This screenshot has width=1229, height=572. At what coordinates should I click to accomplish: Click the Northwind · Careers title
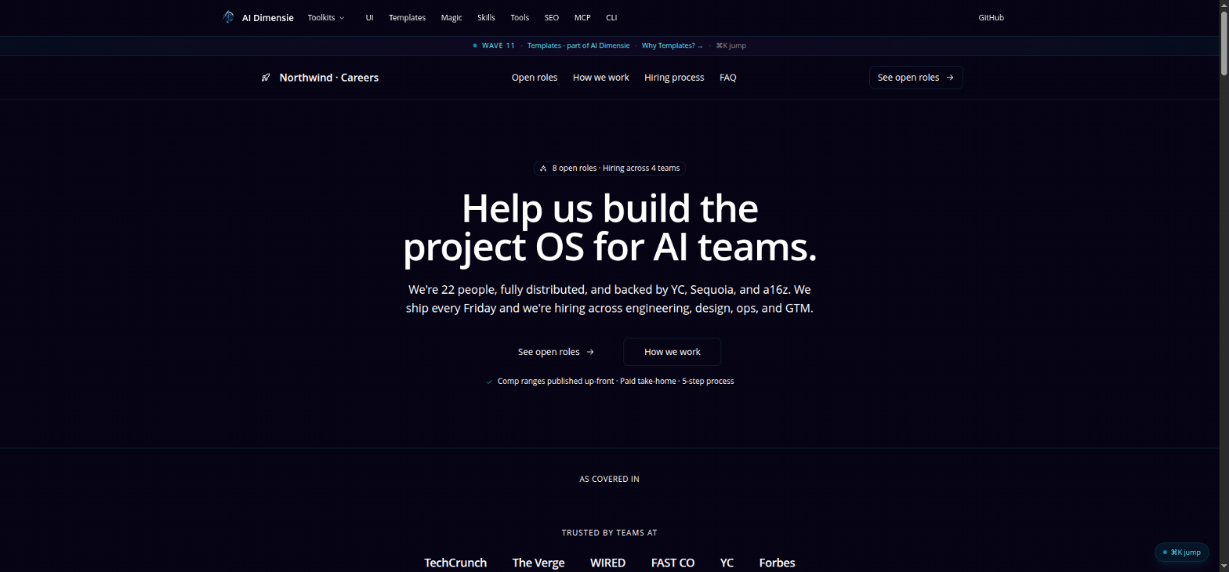pyautogui.click(x=329, y=78)
